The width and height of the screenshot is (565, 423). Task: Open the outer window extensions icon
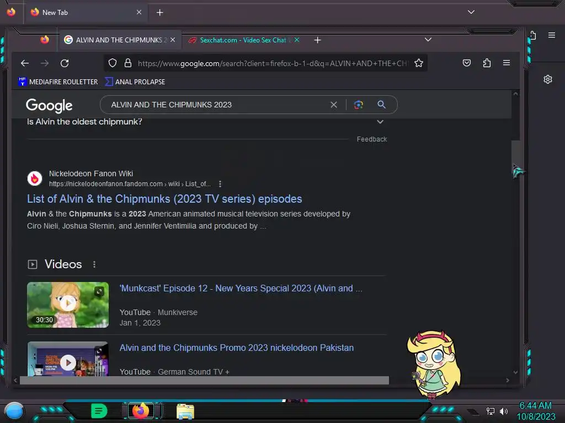[534, 35]
